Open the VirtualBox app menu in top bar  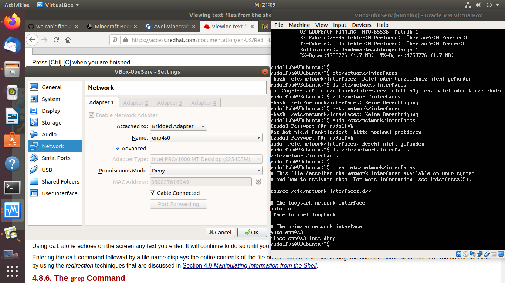(58, 5)
